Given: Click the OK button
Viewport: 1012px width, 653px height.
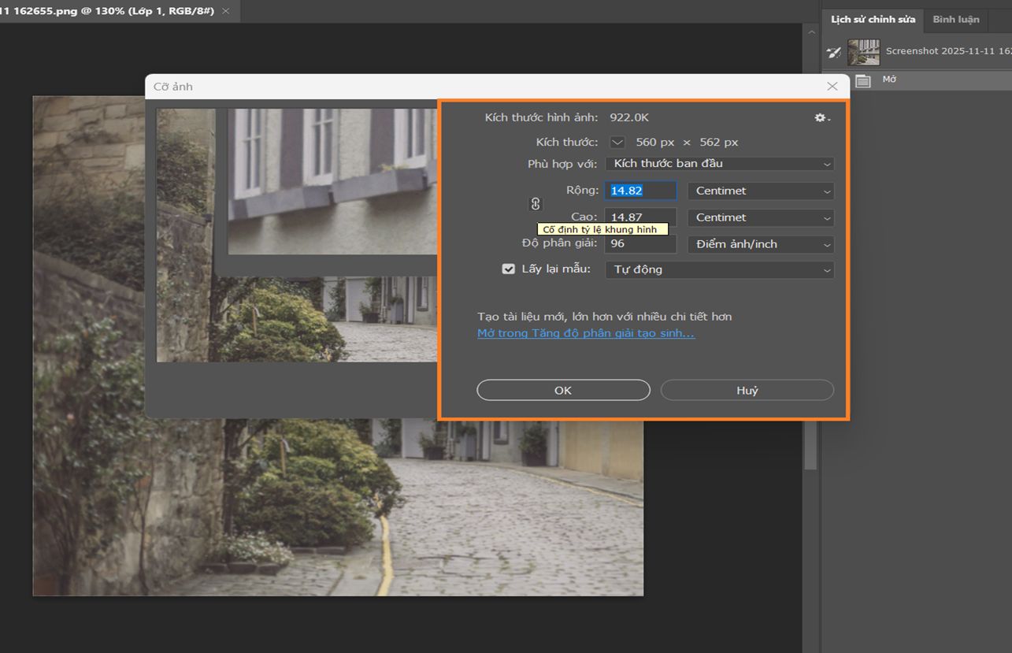Looking at the screenshot, I should (563, 390).
